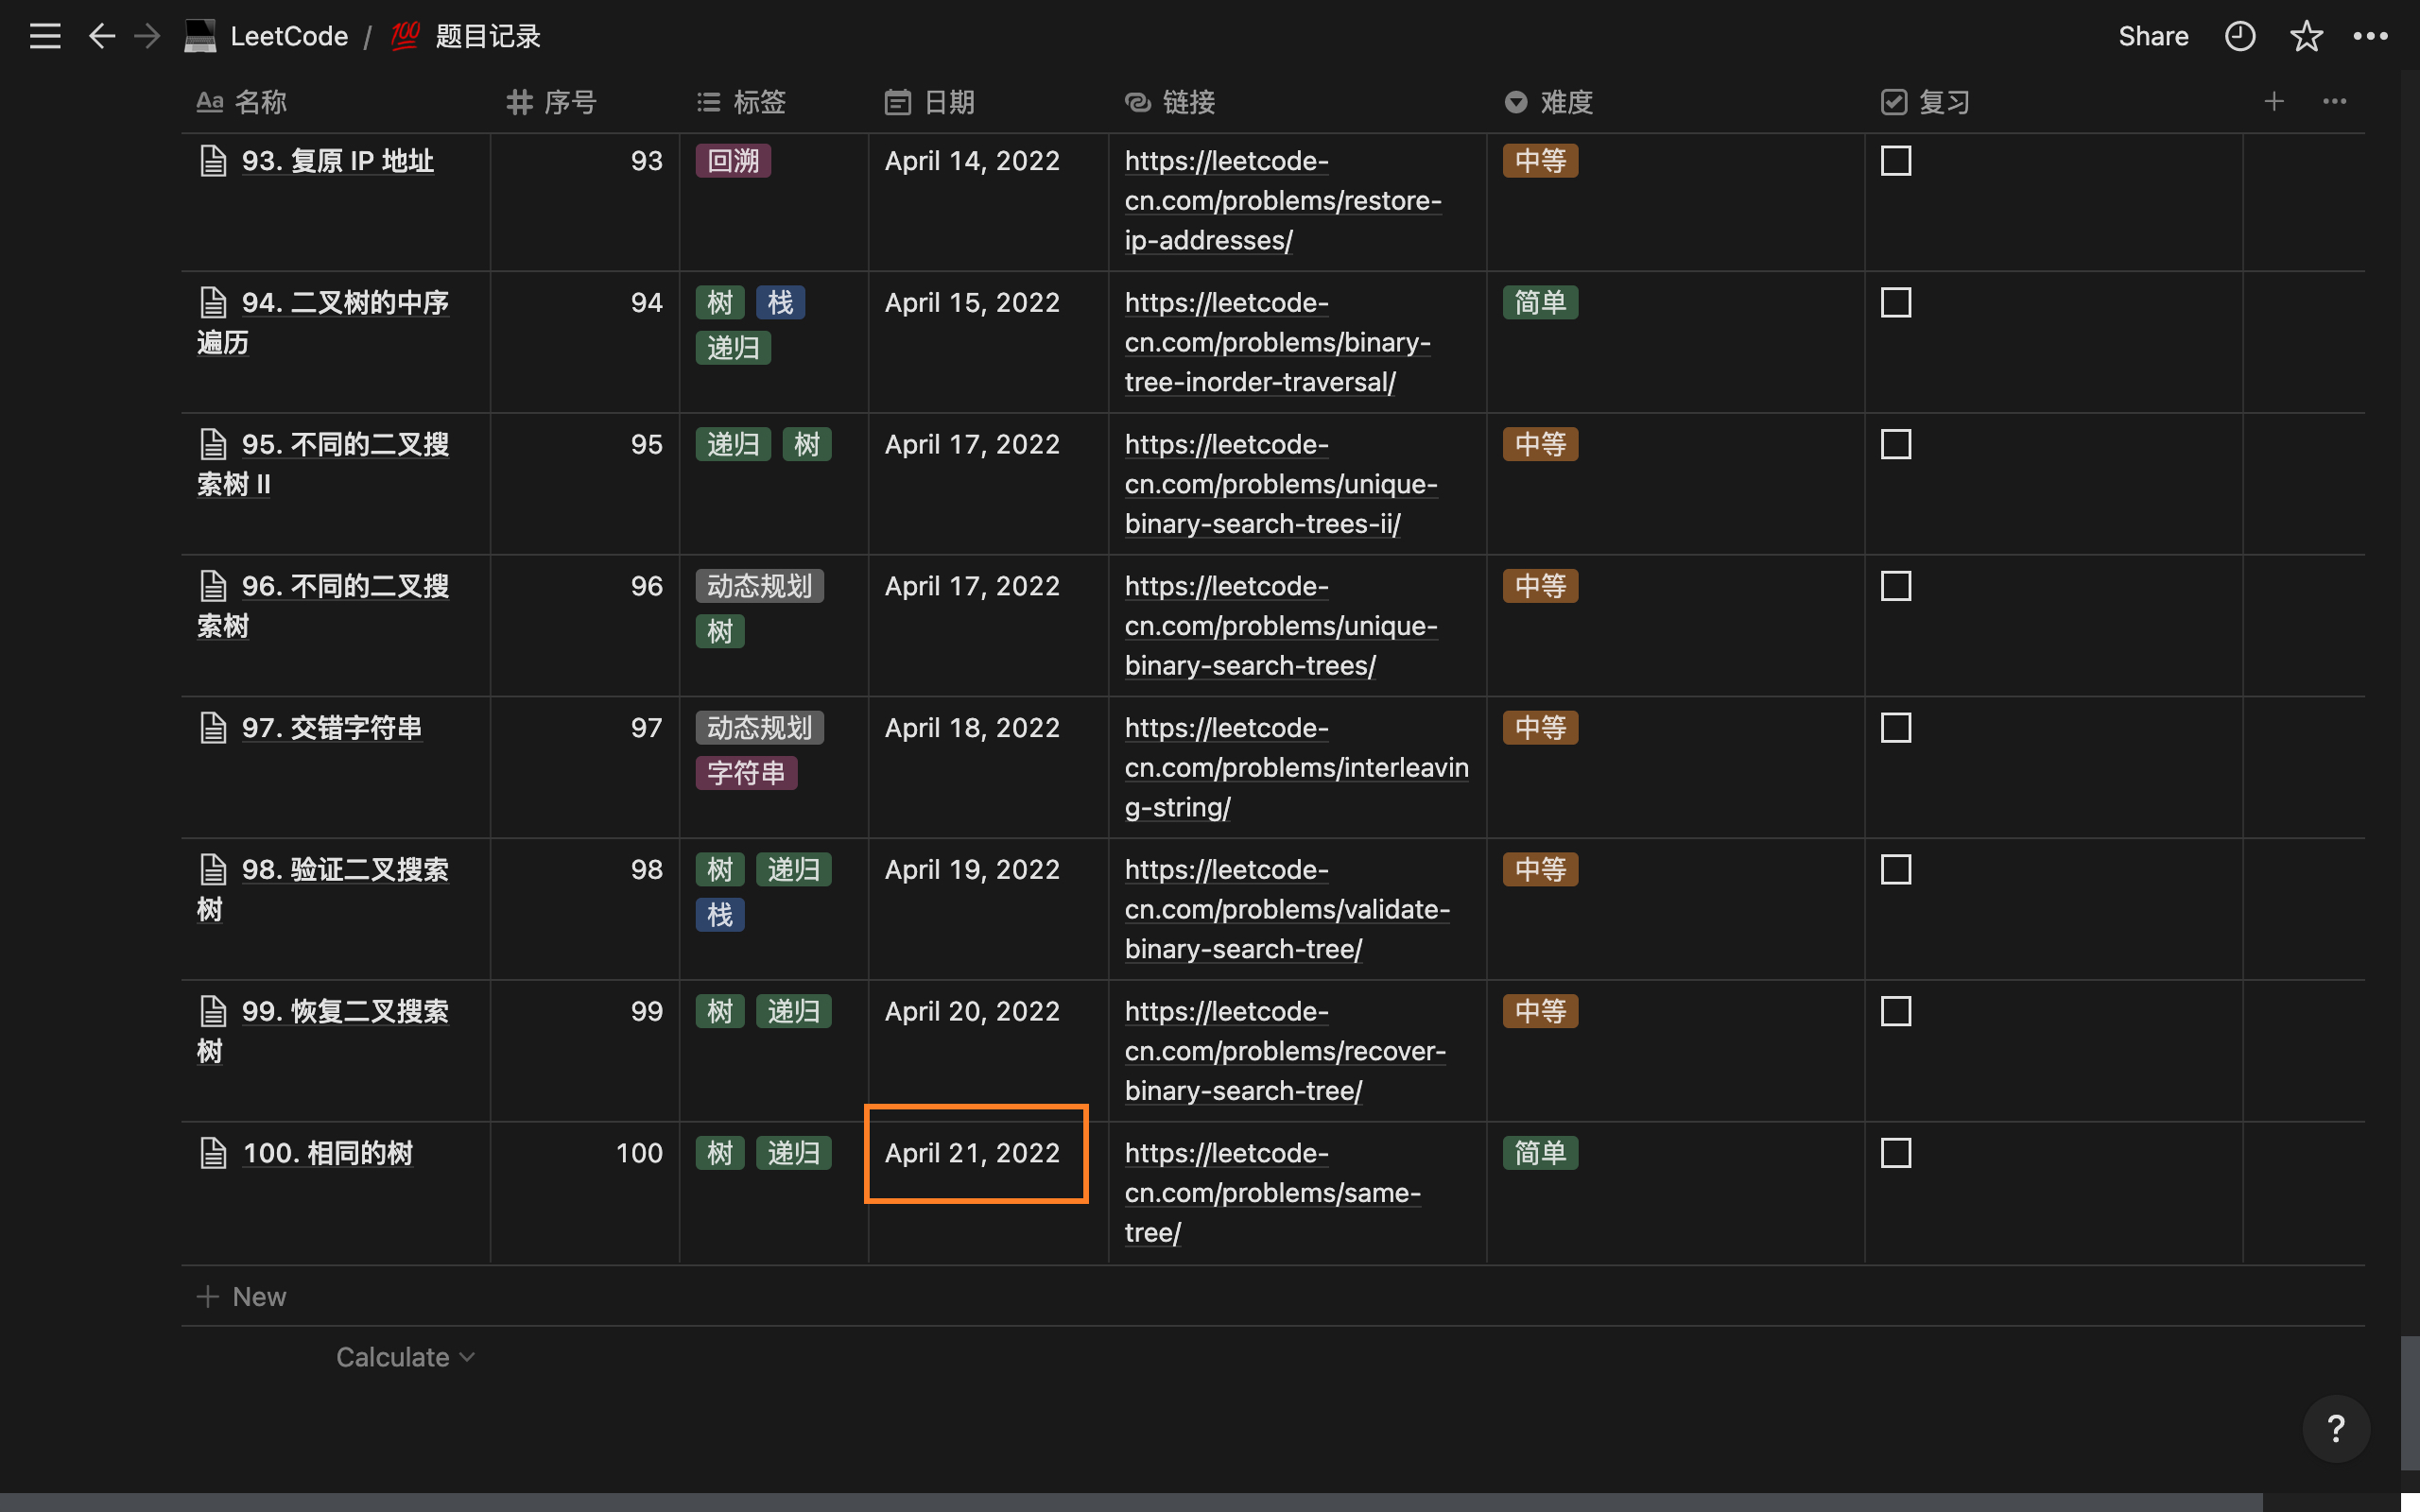Click the 回溯 tag in row 93

pos(733,161)
